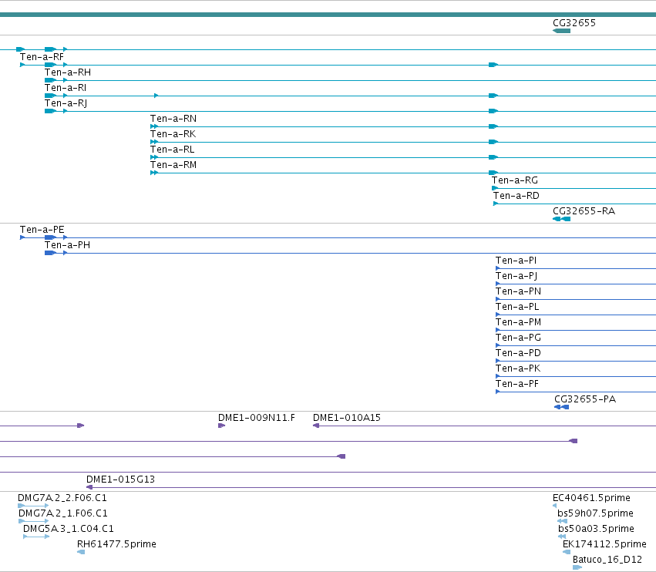
Task: Click the Ten-a-RD transcript label
Action: pyautogui.click(x=516, y=197)
